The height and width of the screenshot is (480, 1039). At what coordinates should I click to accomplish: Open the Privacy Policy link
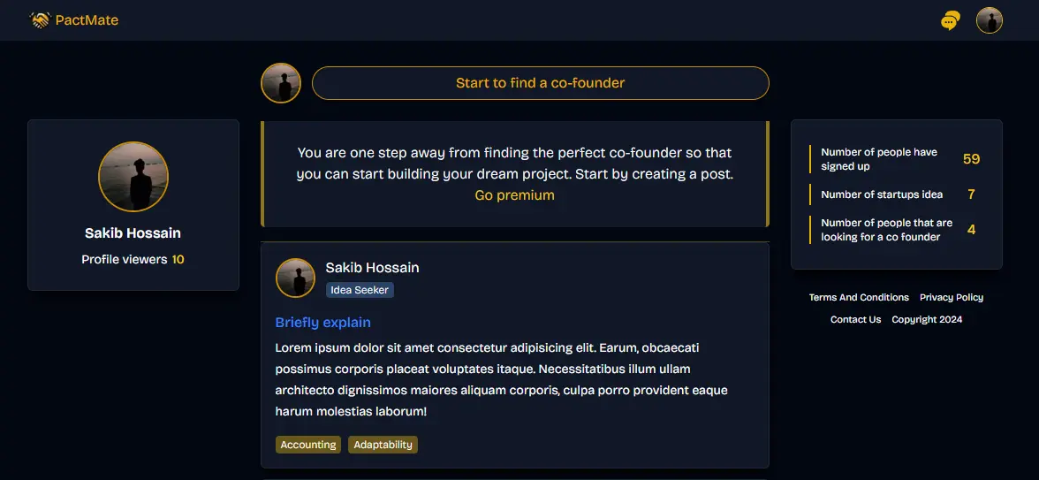tap(952, 298)
